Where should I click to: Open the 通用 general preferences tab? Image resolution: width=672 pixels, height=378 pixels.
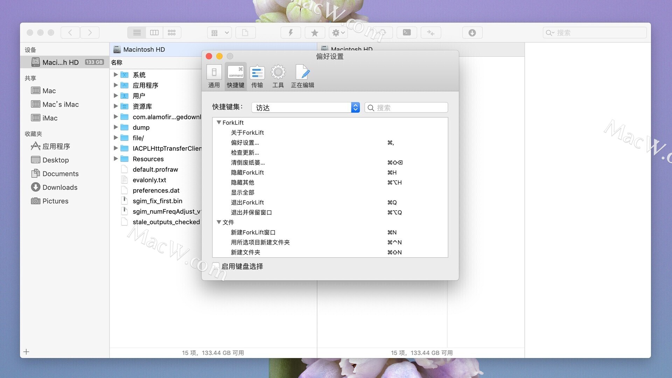[214, 76]
